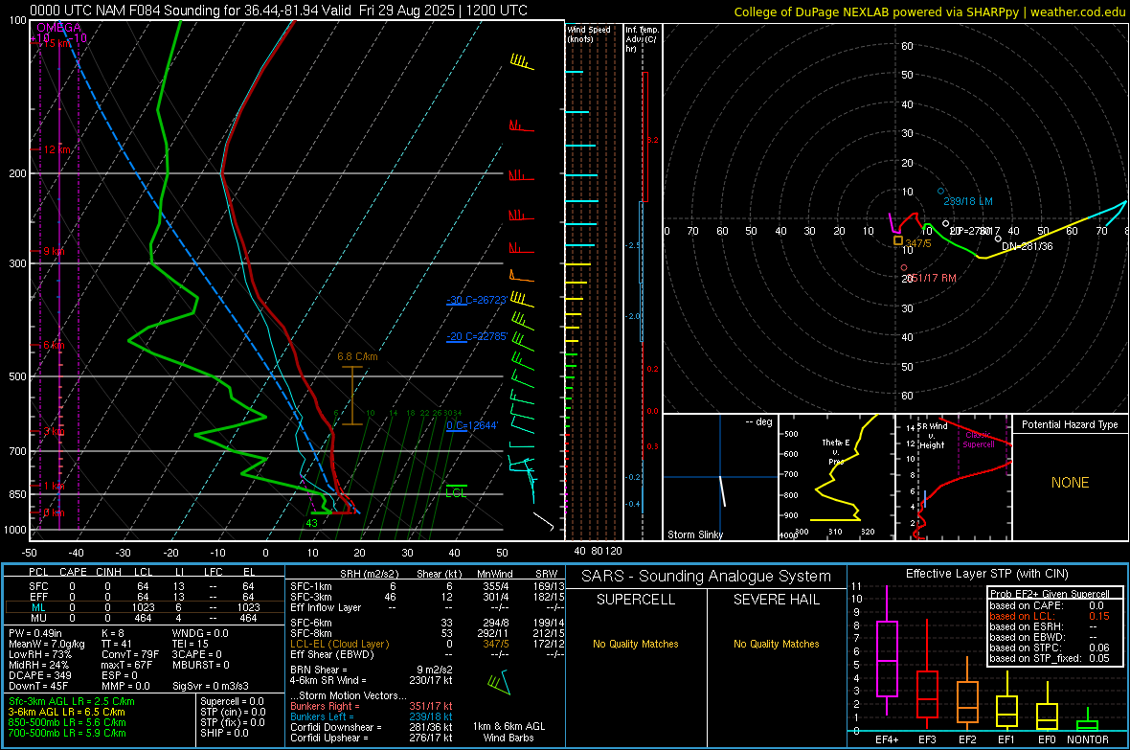
Task: Click No Quality Matches under SUPERCELL
Action: [636, 644]
